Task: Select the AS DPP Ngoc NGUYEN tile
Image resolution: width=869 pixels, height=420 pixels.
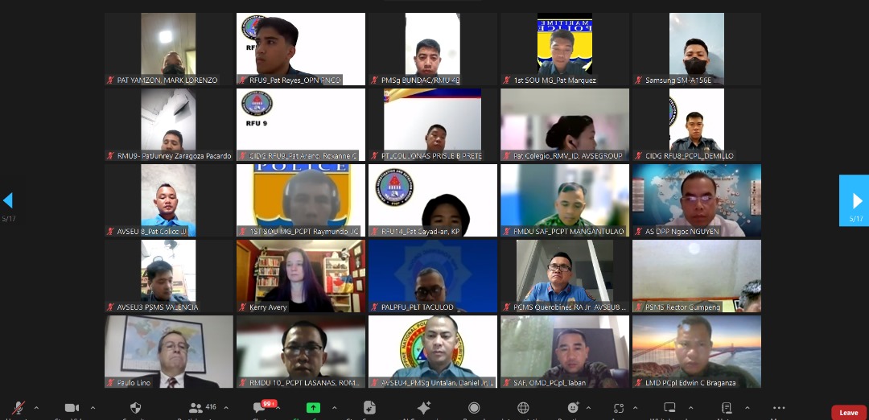Action: coord(697,200)
